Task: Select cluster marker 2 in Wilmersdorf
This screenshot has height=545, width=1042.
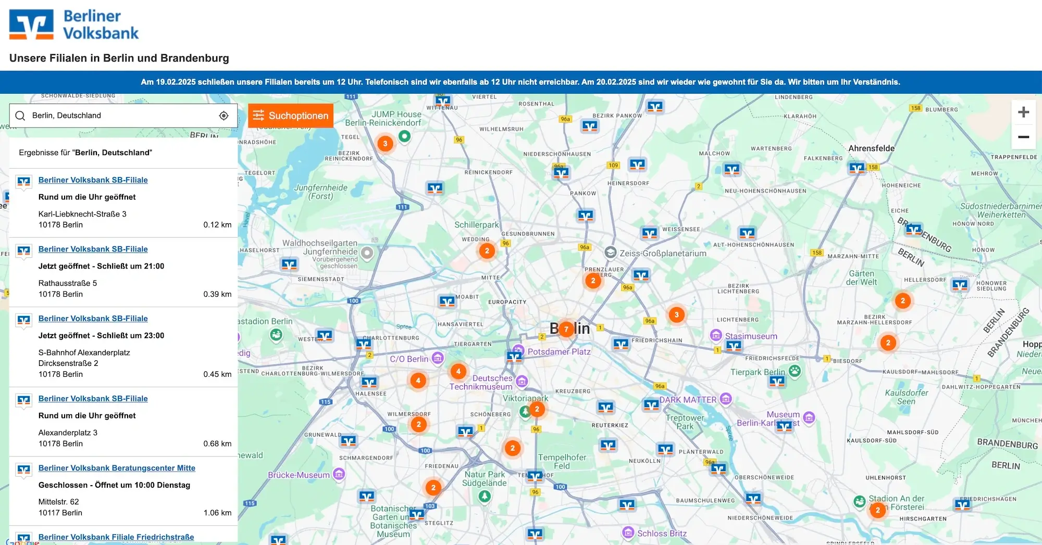Action: coord(419,424)
